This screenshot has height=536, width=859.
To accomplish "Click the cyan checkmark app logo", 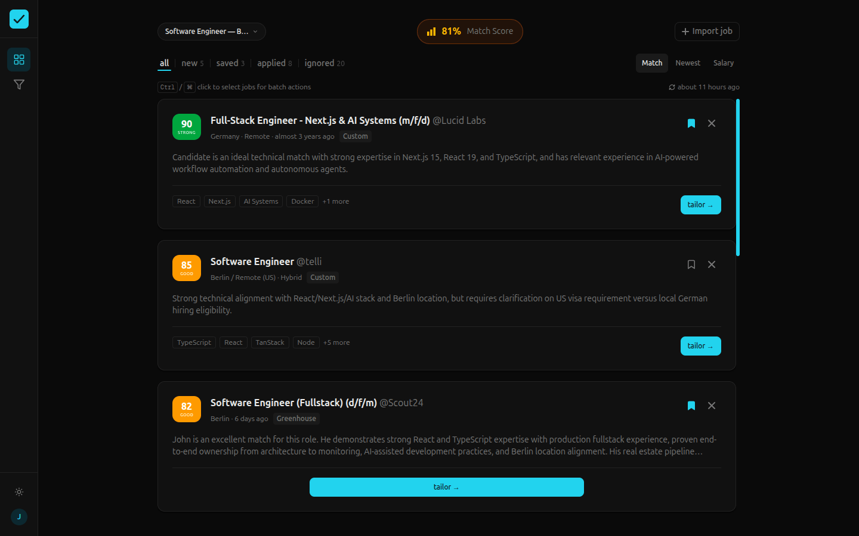I will click(18, 18).
